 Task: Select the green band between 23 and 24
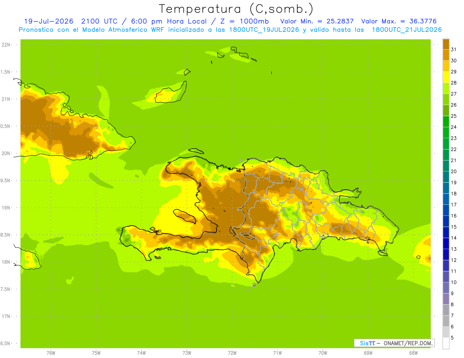point(446,132)
